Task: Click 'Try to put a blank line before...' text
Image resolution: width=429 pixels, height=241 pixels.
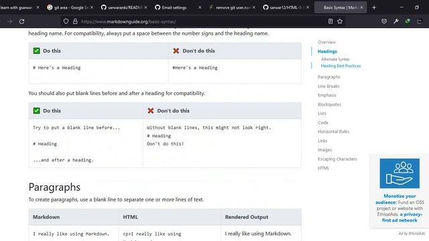Action: tap(76, 128)
